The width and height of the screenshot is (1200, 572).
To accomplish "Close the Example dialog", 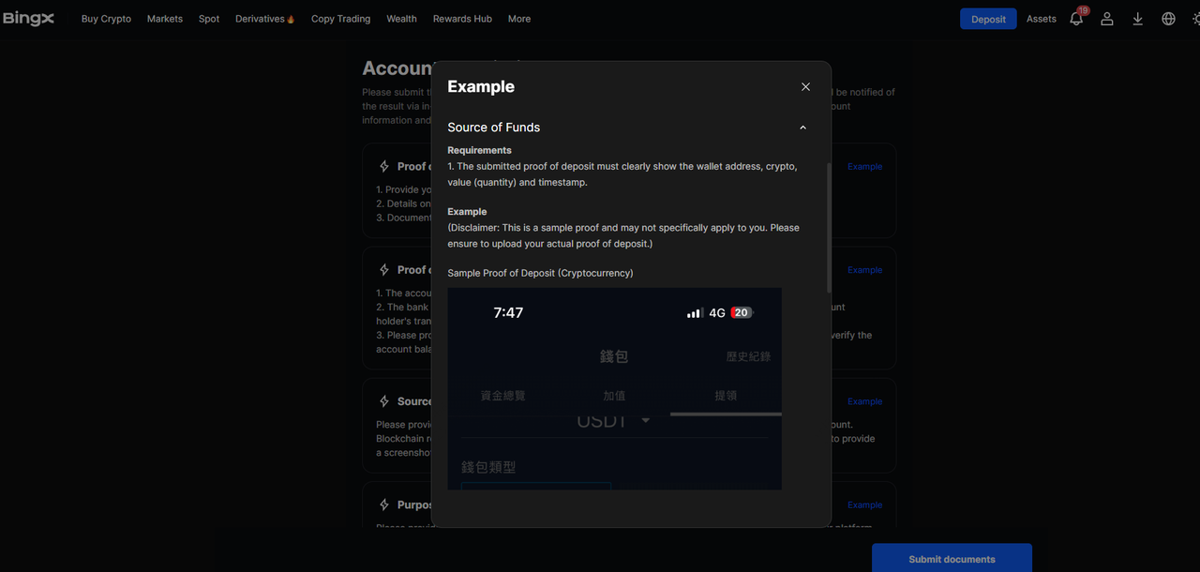I will pyautogui.click(x=805, y=87).
